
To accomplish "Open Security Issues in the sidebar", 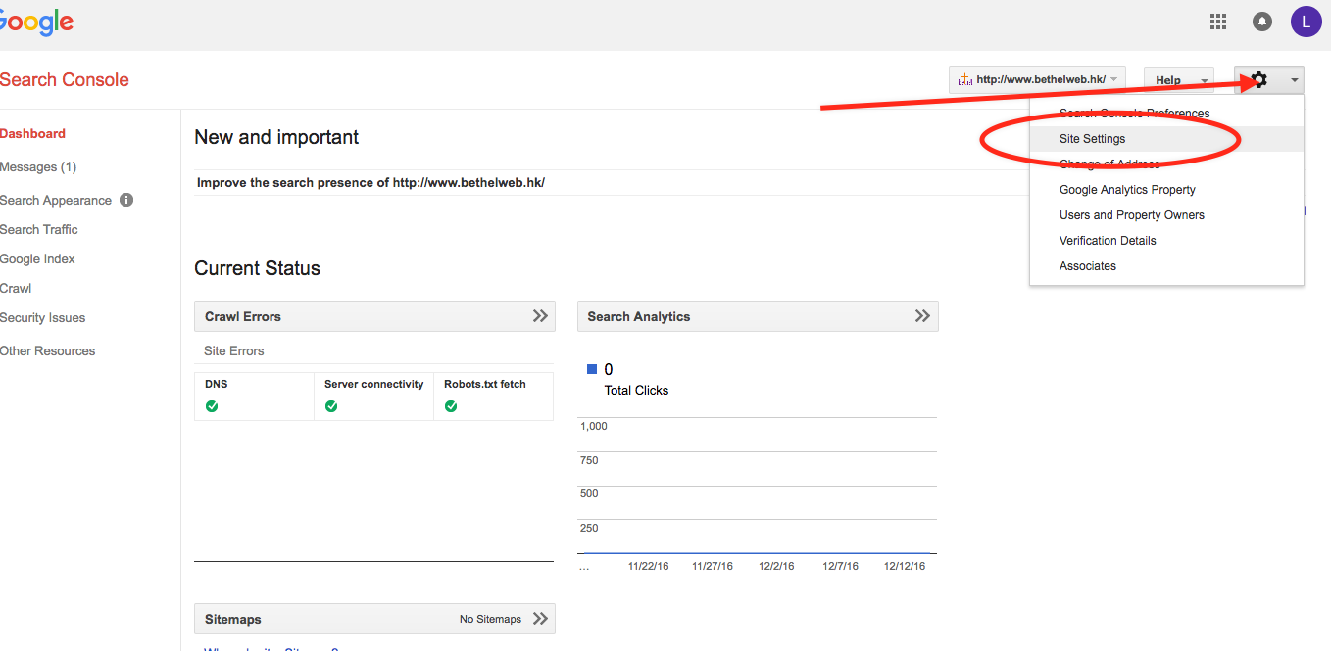I will point(42,318).
